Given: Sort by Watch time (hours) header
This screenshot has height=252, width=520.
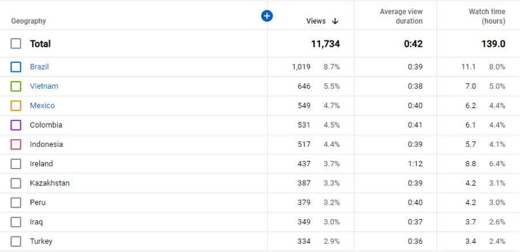Looking at the screenshot, I should pyautogui.click(x=487, y=16).
